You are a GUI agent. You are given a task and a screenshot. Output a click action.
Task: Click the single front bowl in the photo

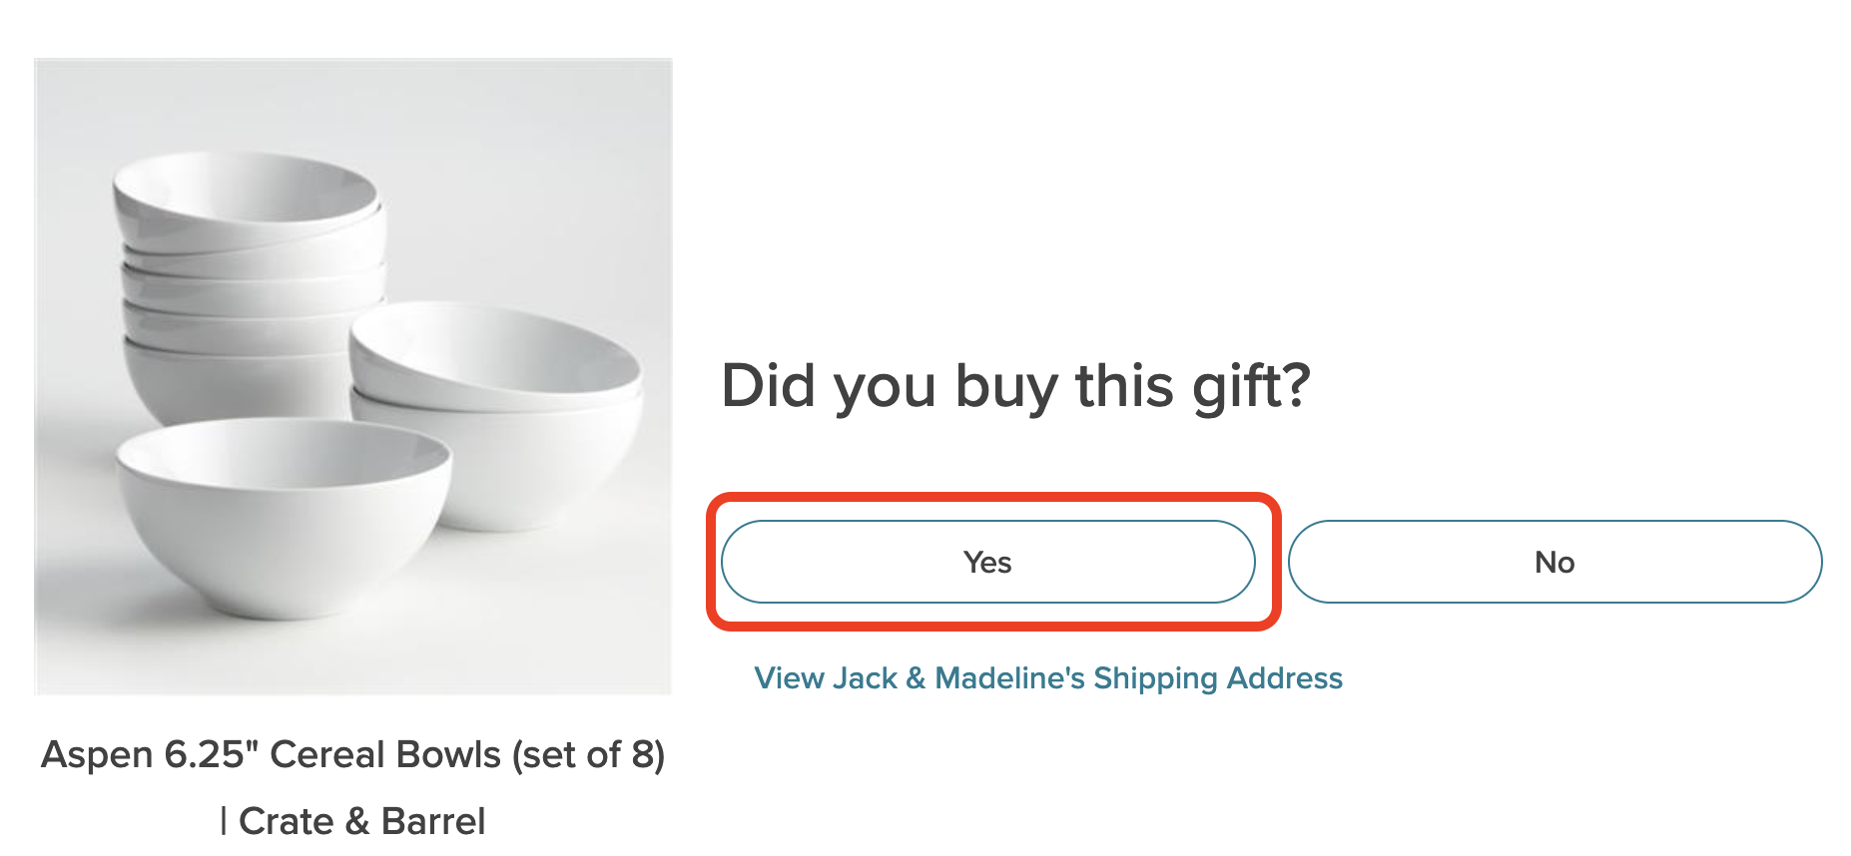pyautogui.click(x=283, y=514)
